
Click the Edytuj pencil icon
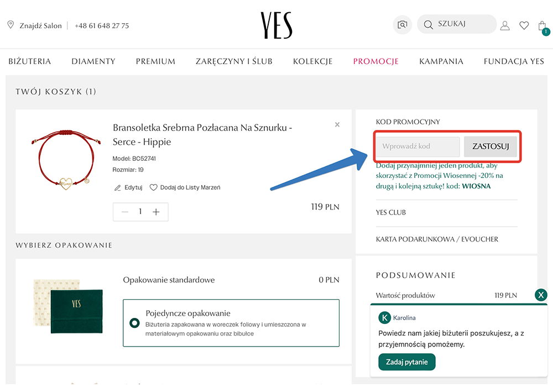(117, 187)
